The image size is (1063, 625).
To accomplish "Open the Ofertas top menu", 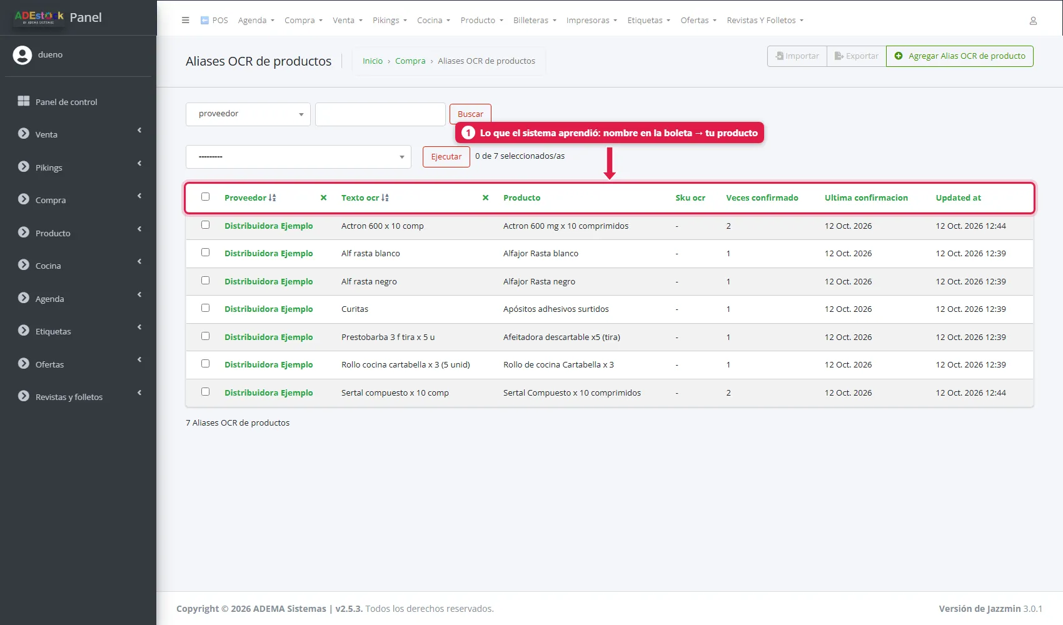I will [x=698, y=21].
